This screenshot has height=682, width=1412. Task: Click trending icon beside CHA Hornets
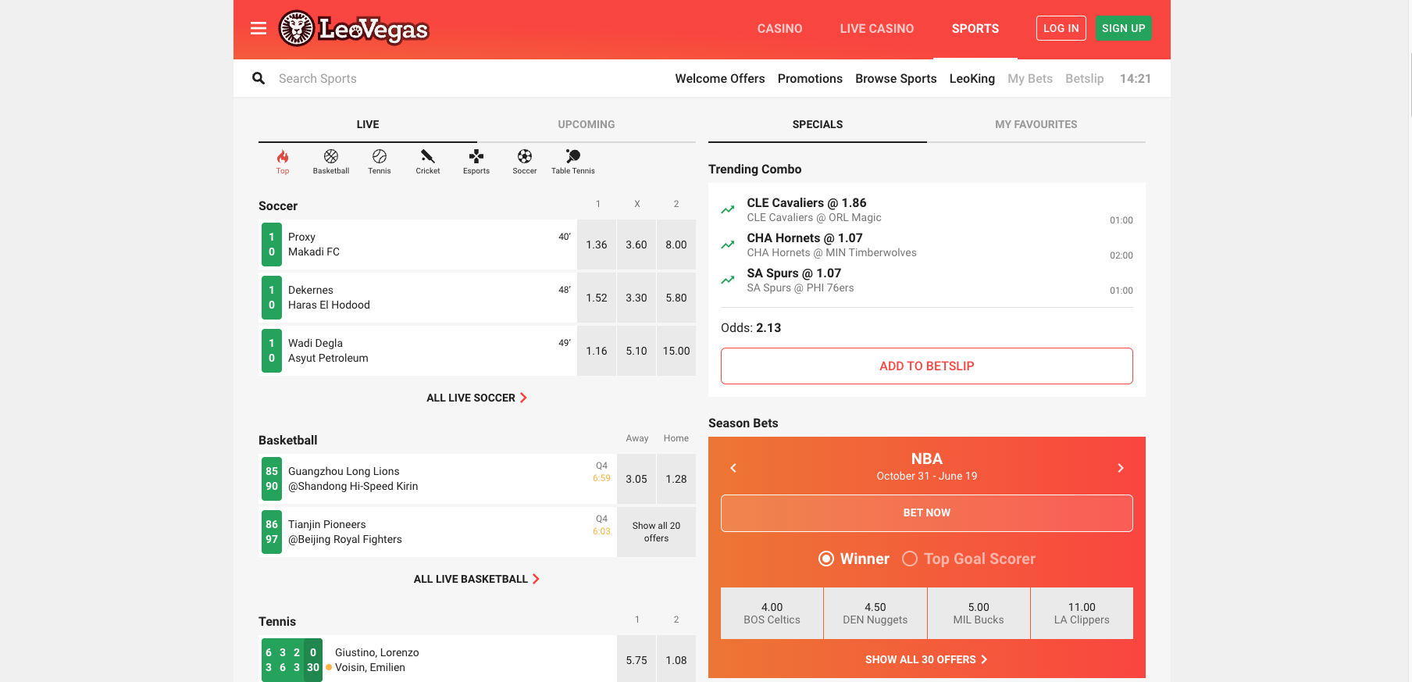(728, 245)
